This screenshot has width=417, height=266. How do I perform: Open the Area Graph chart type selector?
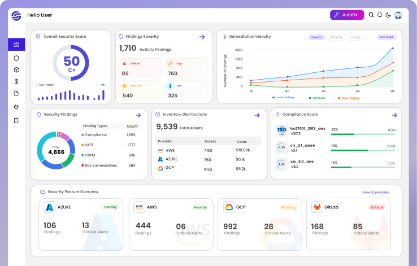(386, 37)
